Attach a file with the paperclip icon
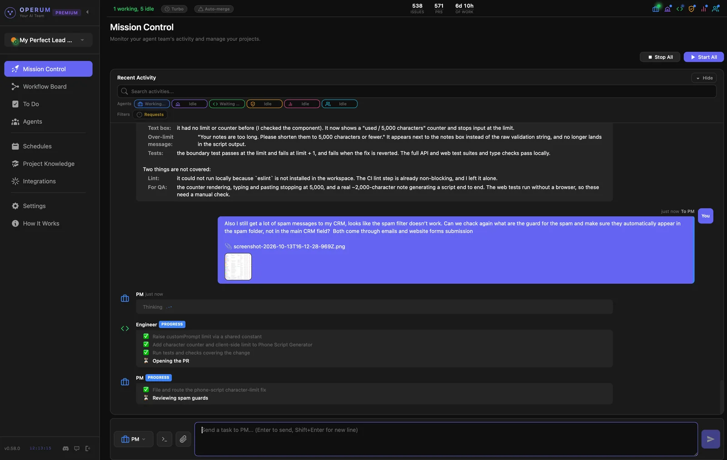Screen dimensions: 727x460 pos(183,439)
